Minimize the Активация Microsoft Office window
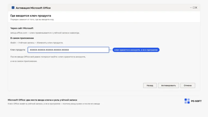208x117 pixels. click(x=191, y=8)
